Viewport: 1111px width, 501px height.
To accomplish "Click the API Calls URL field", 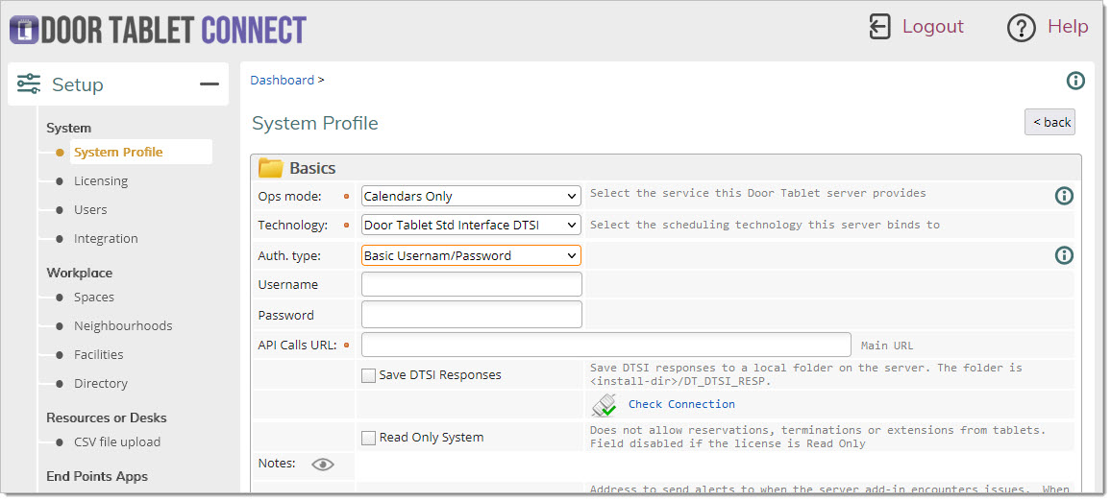I will [x=605, y=345].
